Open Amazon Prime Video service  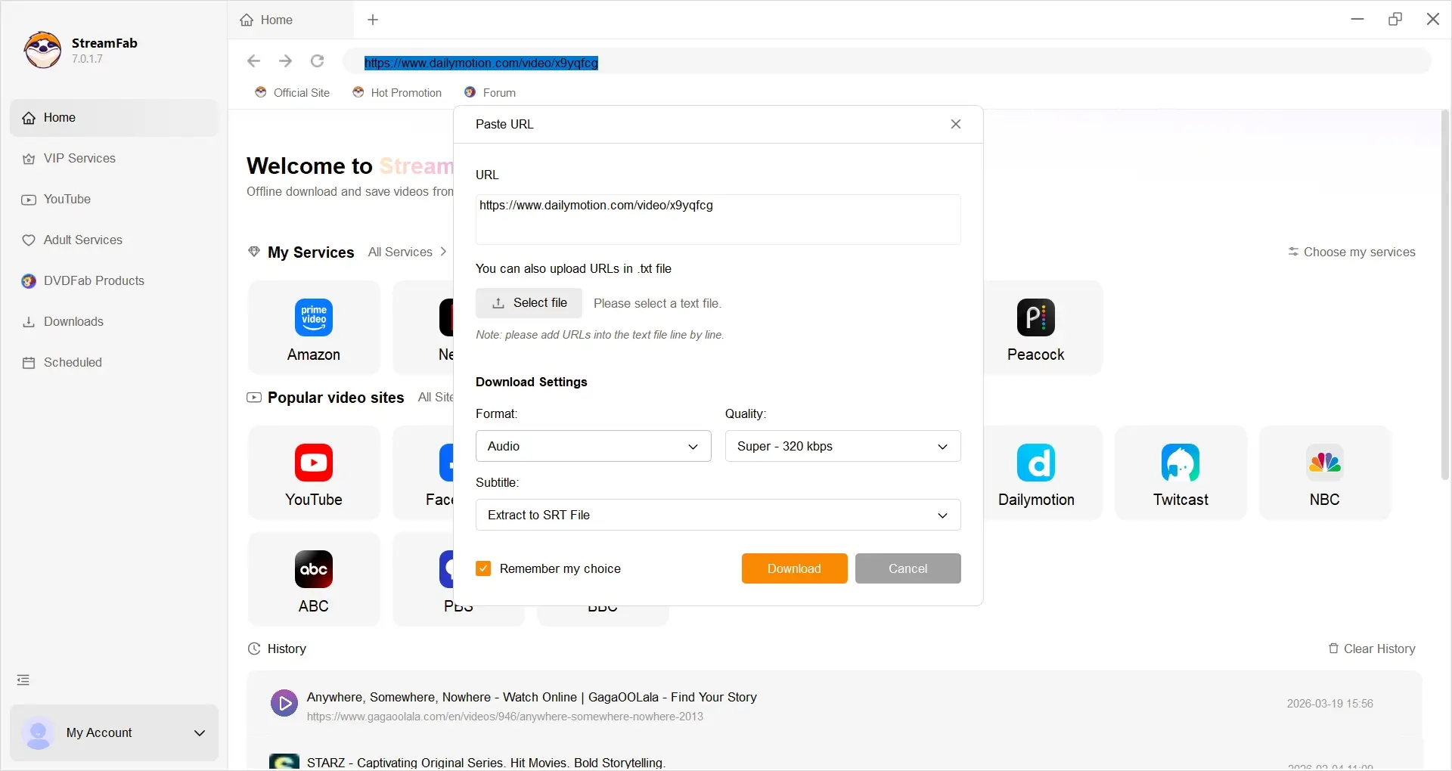tap(314, 328)
